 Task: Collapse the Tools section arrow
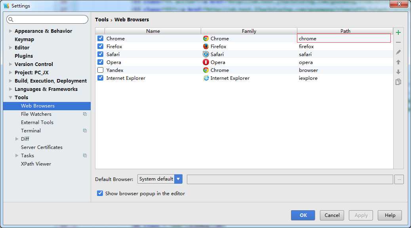pyautogui.click(x=10, y=97)
